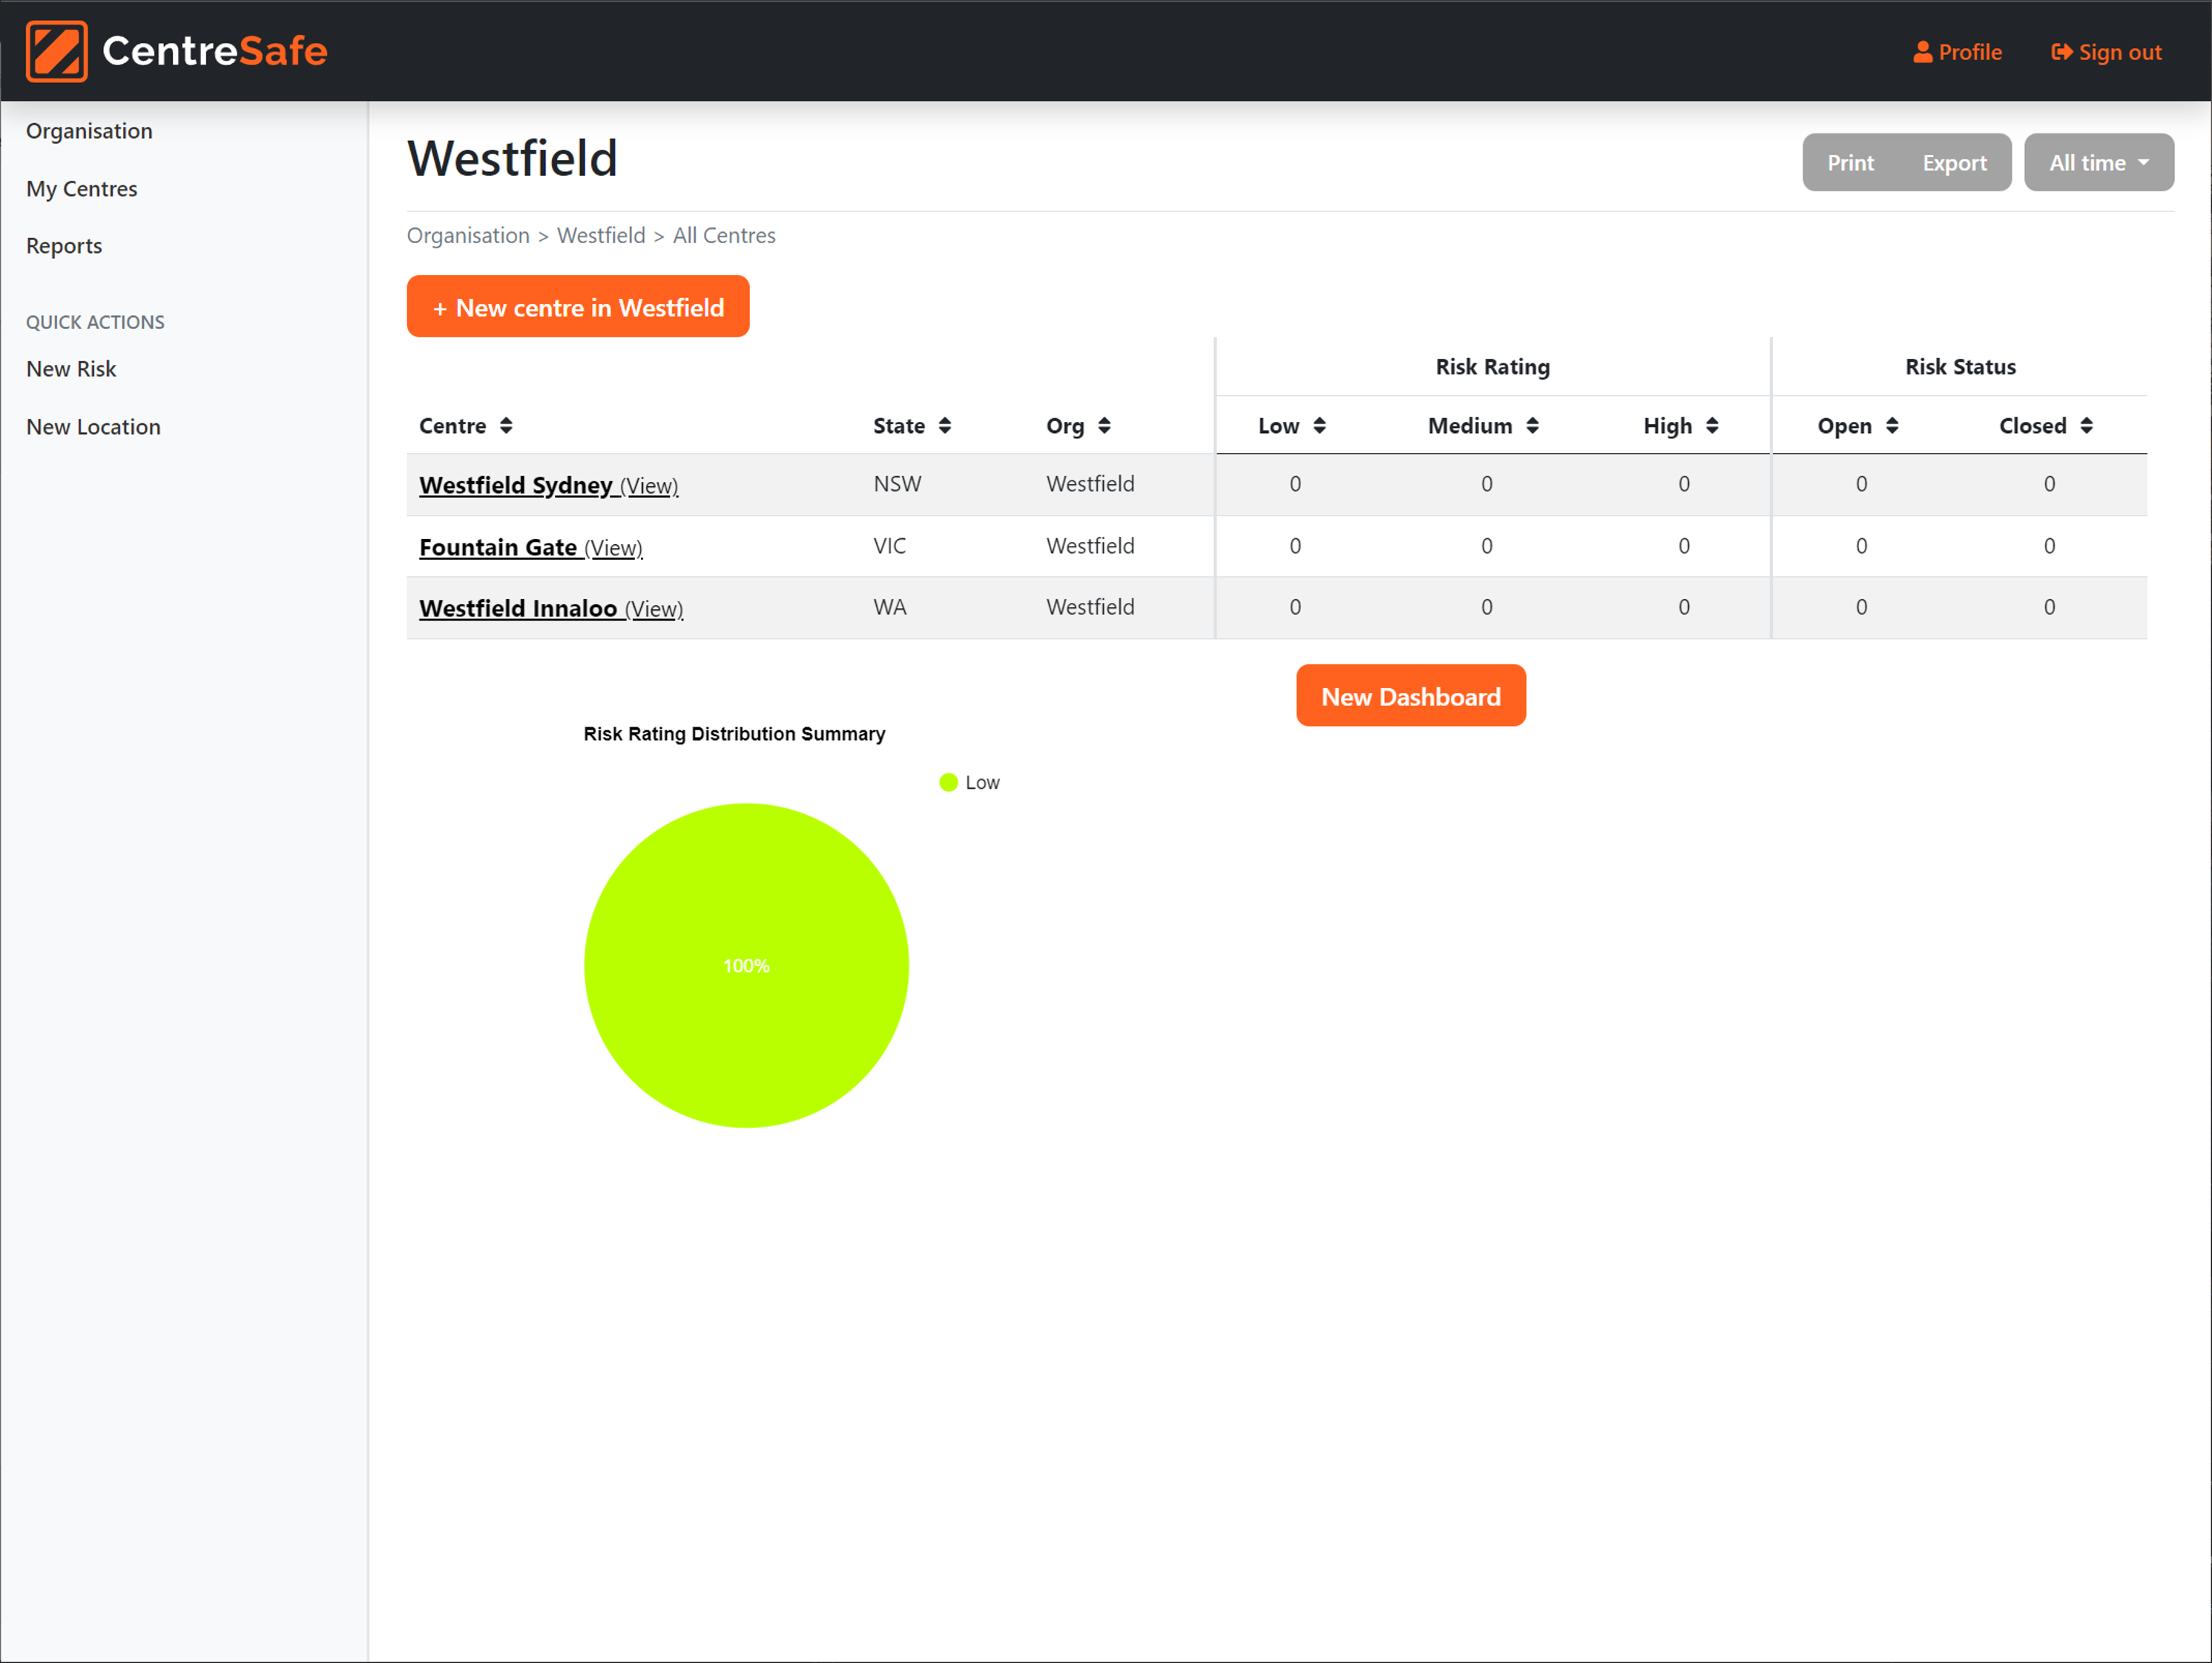Add a new centre in Westfield

tap(578, 307)
